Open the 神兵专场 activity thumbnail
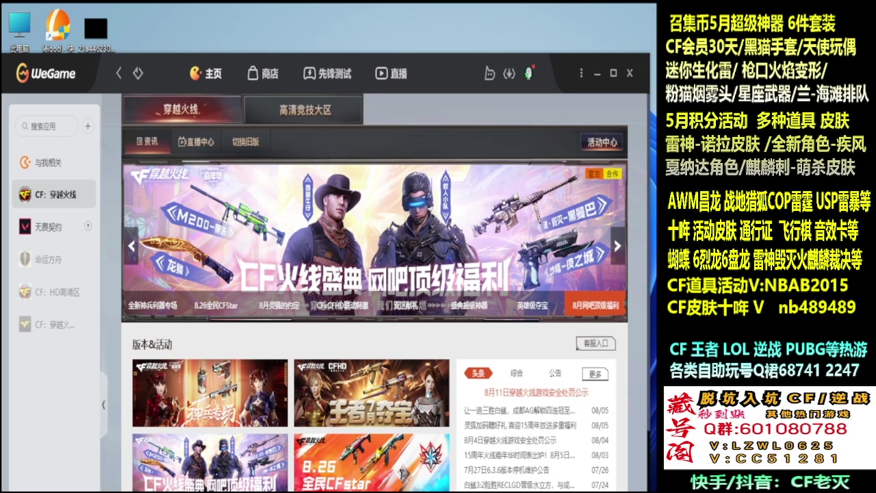Viewport: 876px width, 493px height. pos(210,393)
